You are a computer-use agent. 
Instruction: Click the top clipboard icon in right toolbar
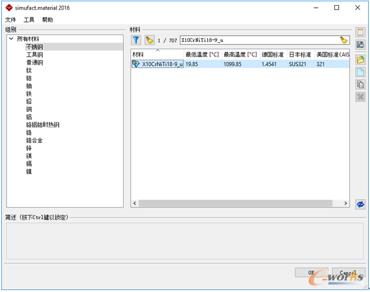(360, 32)
